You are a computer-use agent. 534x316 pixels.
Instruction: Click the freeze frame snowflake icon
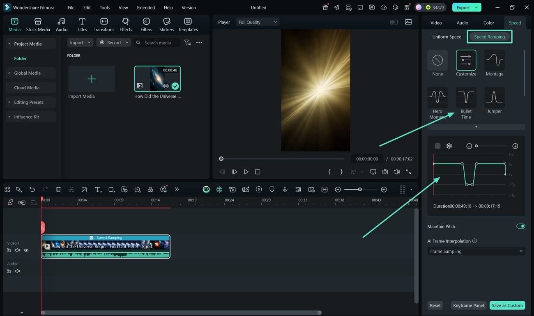[x=449, y=146]
